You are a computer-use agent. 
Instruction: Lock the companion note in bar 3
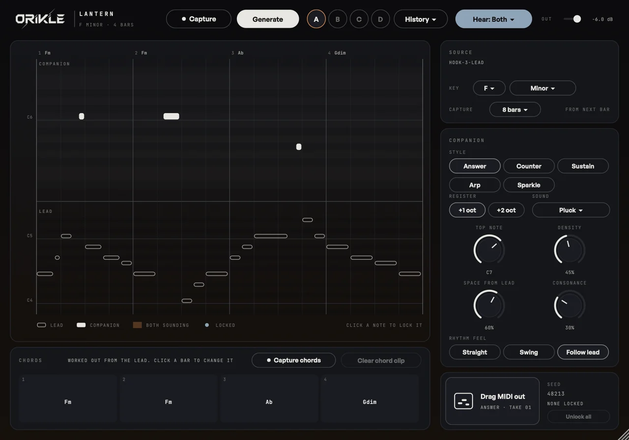(x=299, y=147)
